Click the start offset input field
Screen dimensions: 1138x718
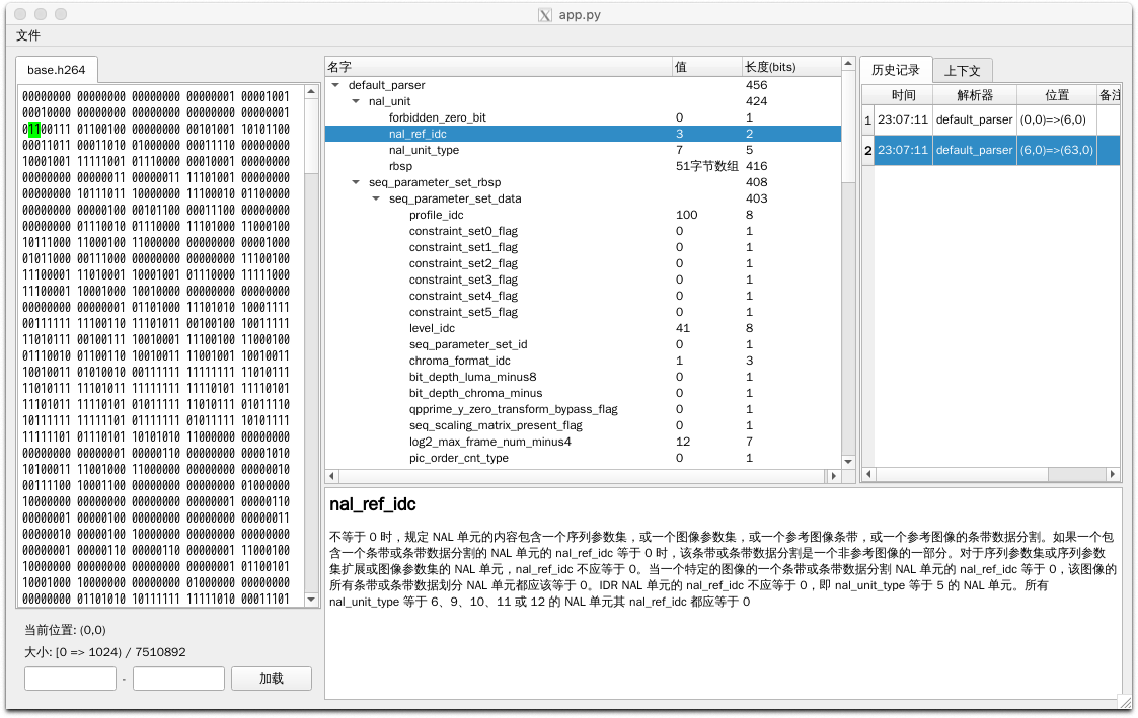pyautogui.click(x=70, y=678)
